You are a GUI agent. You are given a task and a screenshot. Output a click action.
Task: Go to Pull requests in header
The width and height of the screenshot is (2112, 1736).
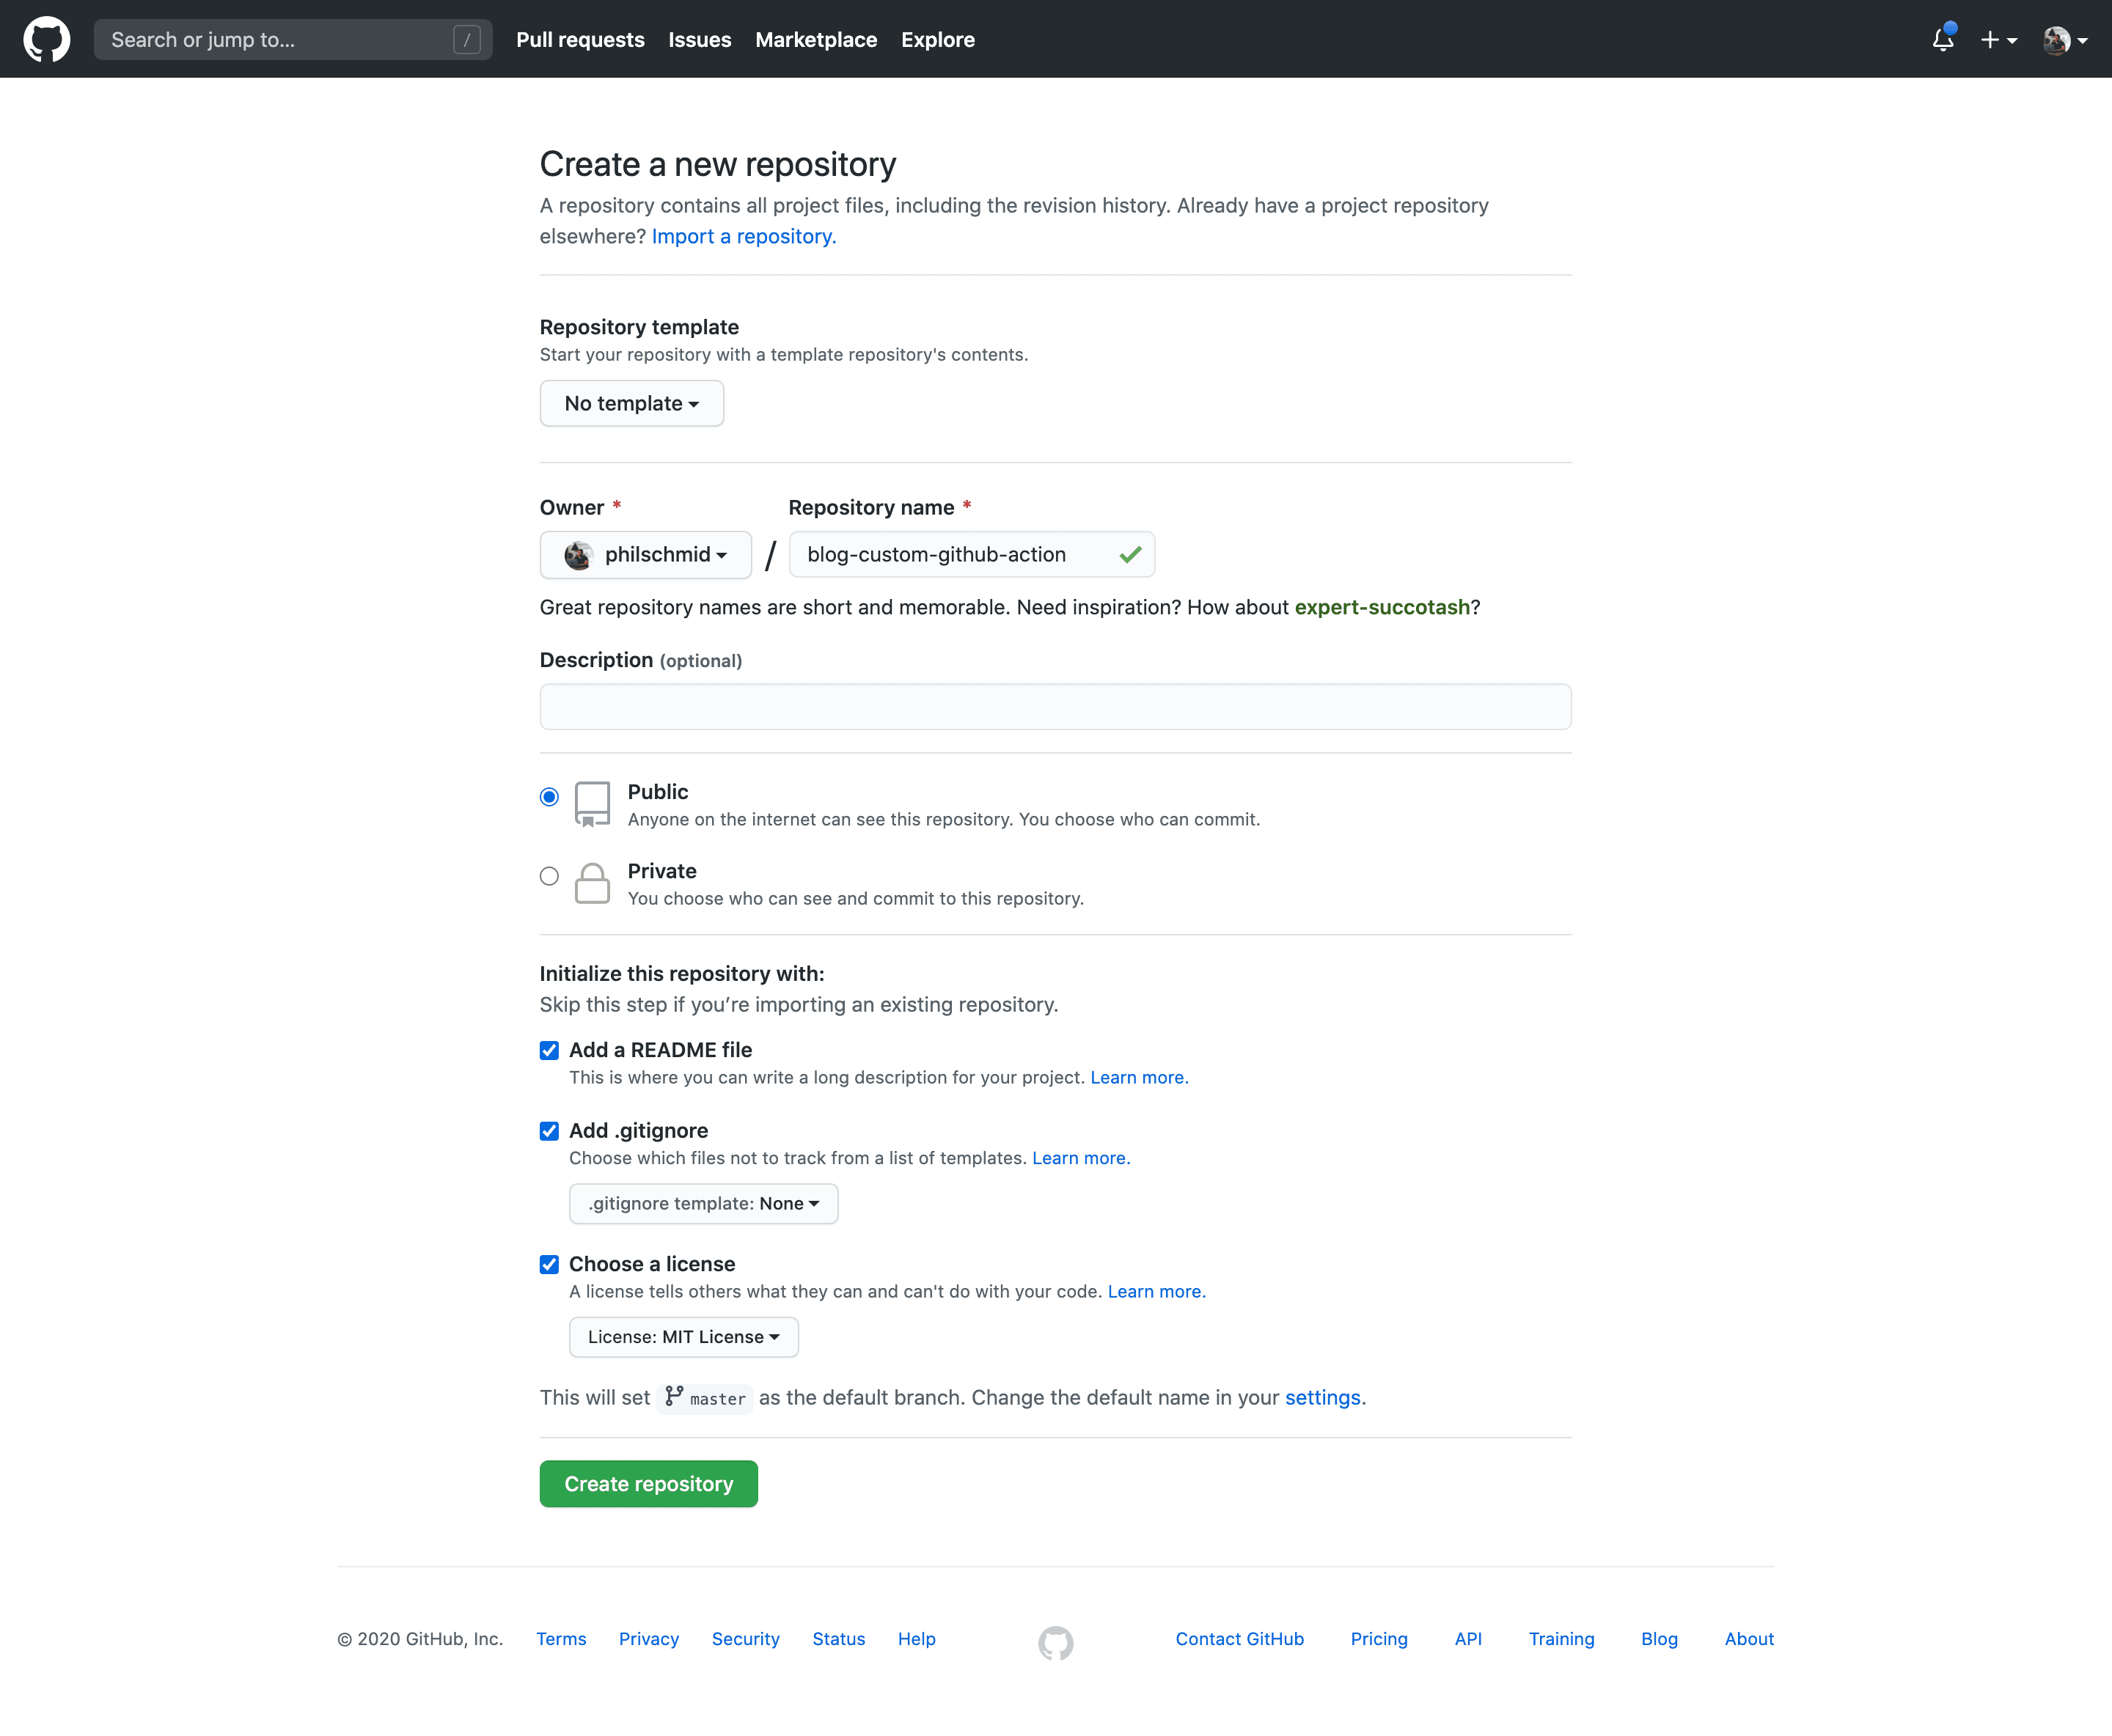[580, 40]
